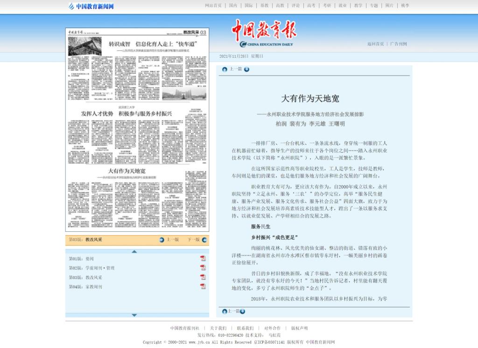This screenshot has height=348, width=478.
Task: Open the 联系我们 footer link
Action: coord(245,328)
